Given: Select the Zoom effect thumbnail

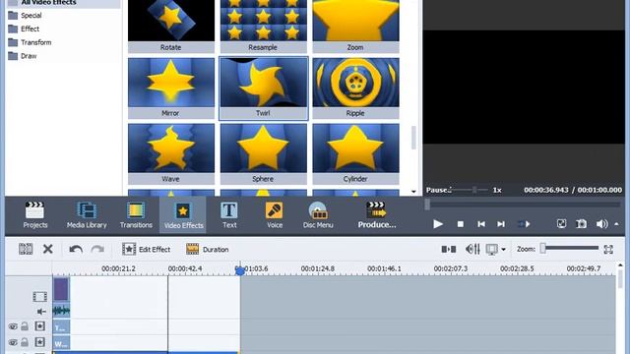Looking at the screenshot, I should point(355,27).
